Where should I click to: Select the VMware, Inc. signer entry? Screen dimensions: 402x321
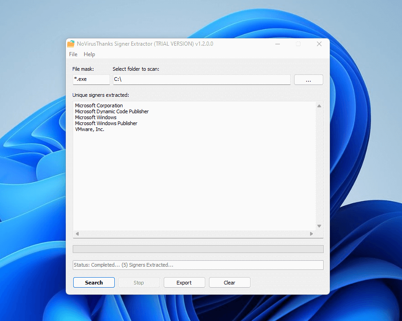pos(90,129)
